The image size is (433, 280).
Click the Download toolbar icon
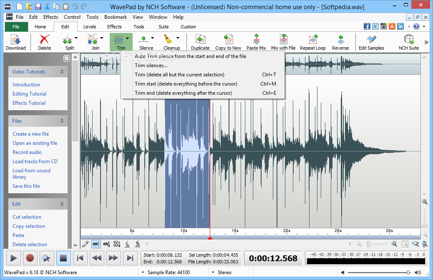click(15, 40)
